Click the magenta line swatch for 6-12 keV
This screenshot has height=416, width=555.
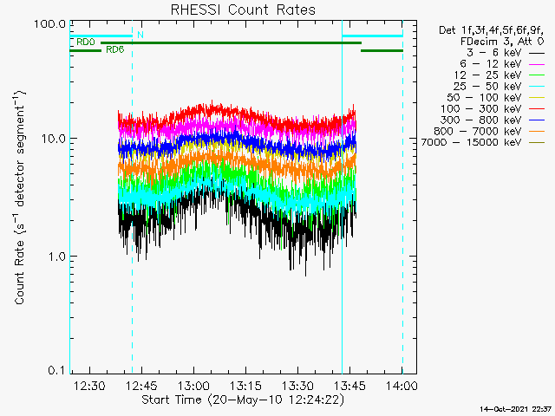pyautogui.click(x=537, y=65)
